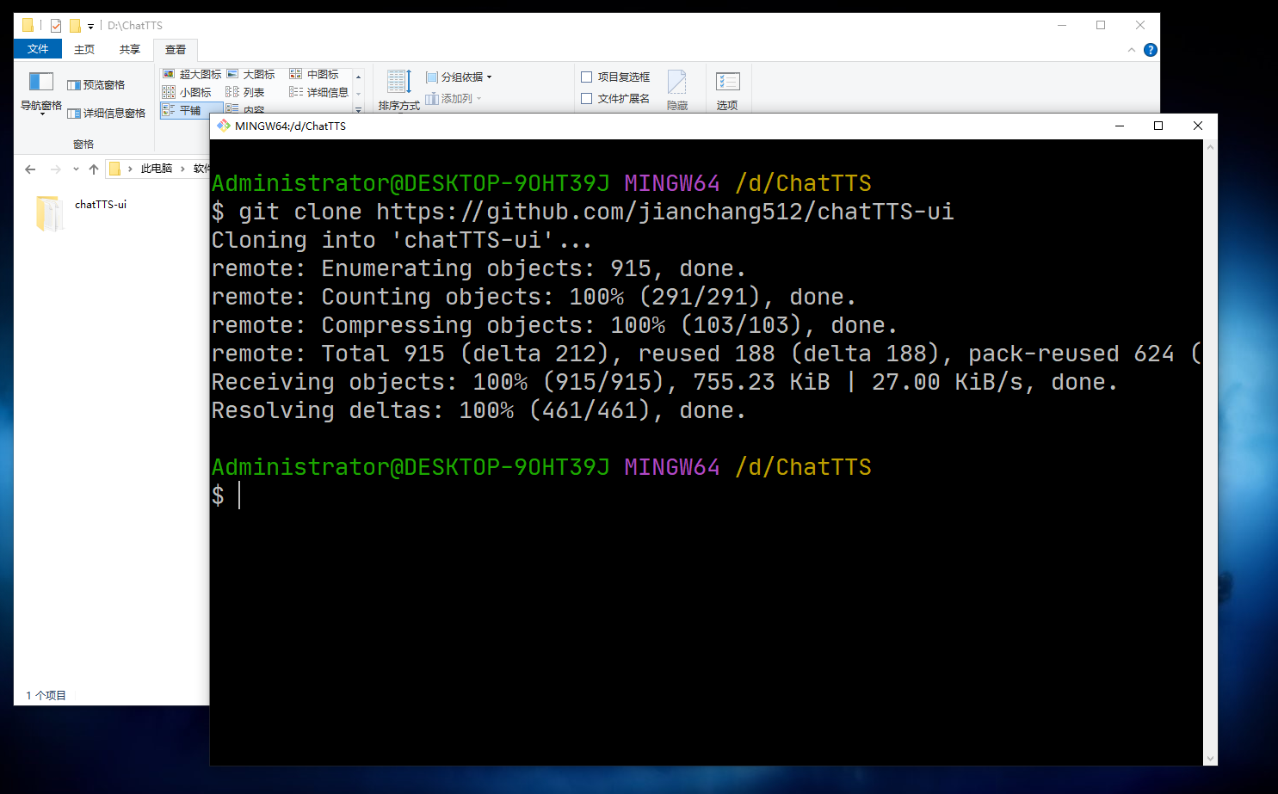Open recent locations dropdown arrow
Screen dimensions: 1278x794
coord(76,169)
